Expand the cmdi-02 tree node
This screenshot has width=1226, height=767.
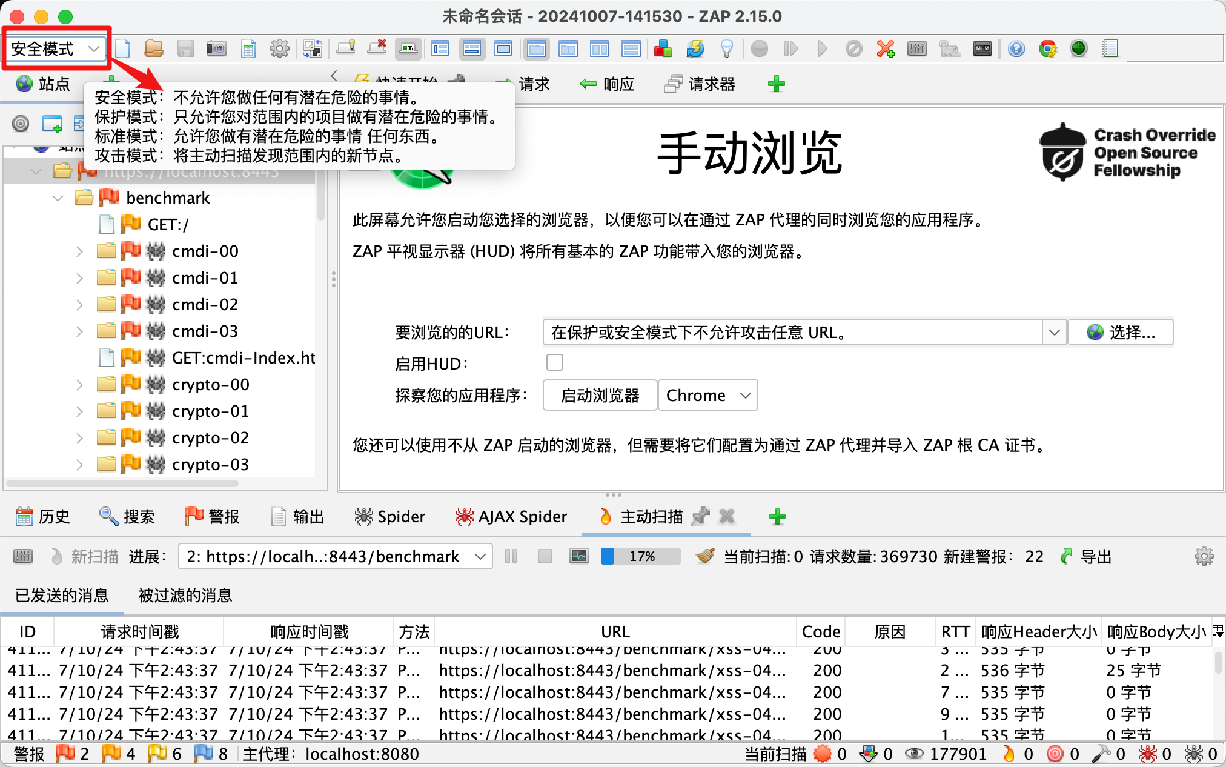[x=79, y=305]
